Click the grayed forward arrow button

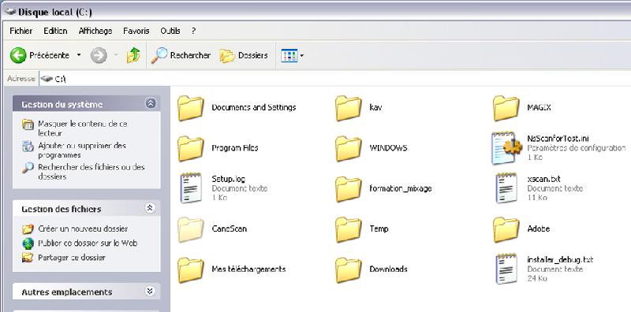coord(99,55)
